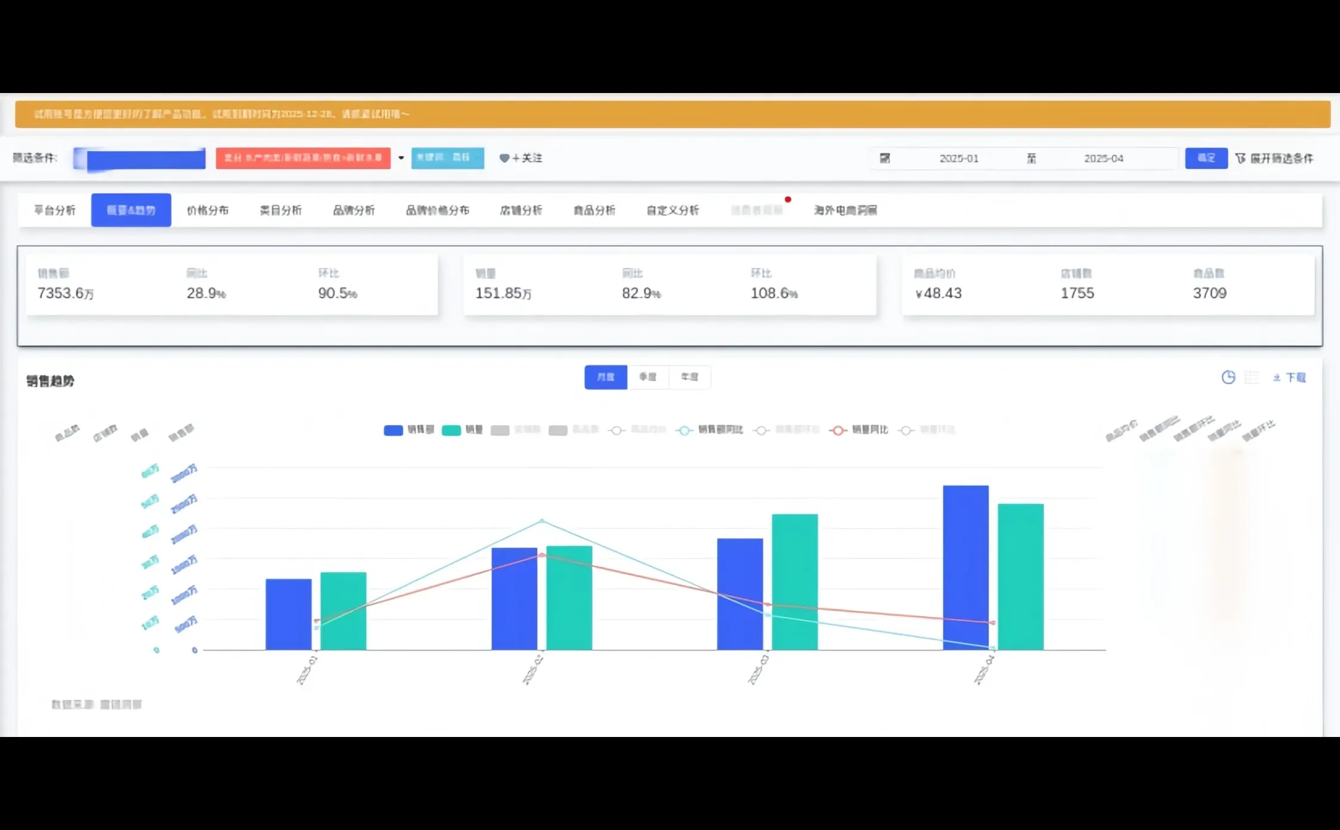Click the filter funnel icon for 展开筛选条件
This screenshot has height=830, width=1340.
pyautogui.click(x=1240, y=158)
